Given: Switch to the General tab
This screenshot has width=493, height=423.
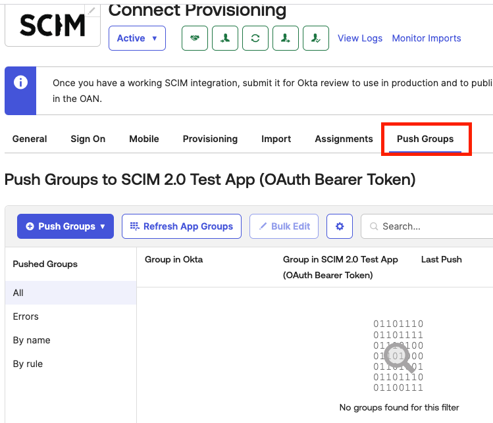Looking at the screenshot, I should [x=30, y=139].
